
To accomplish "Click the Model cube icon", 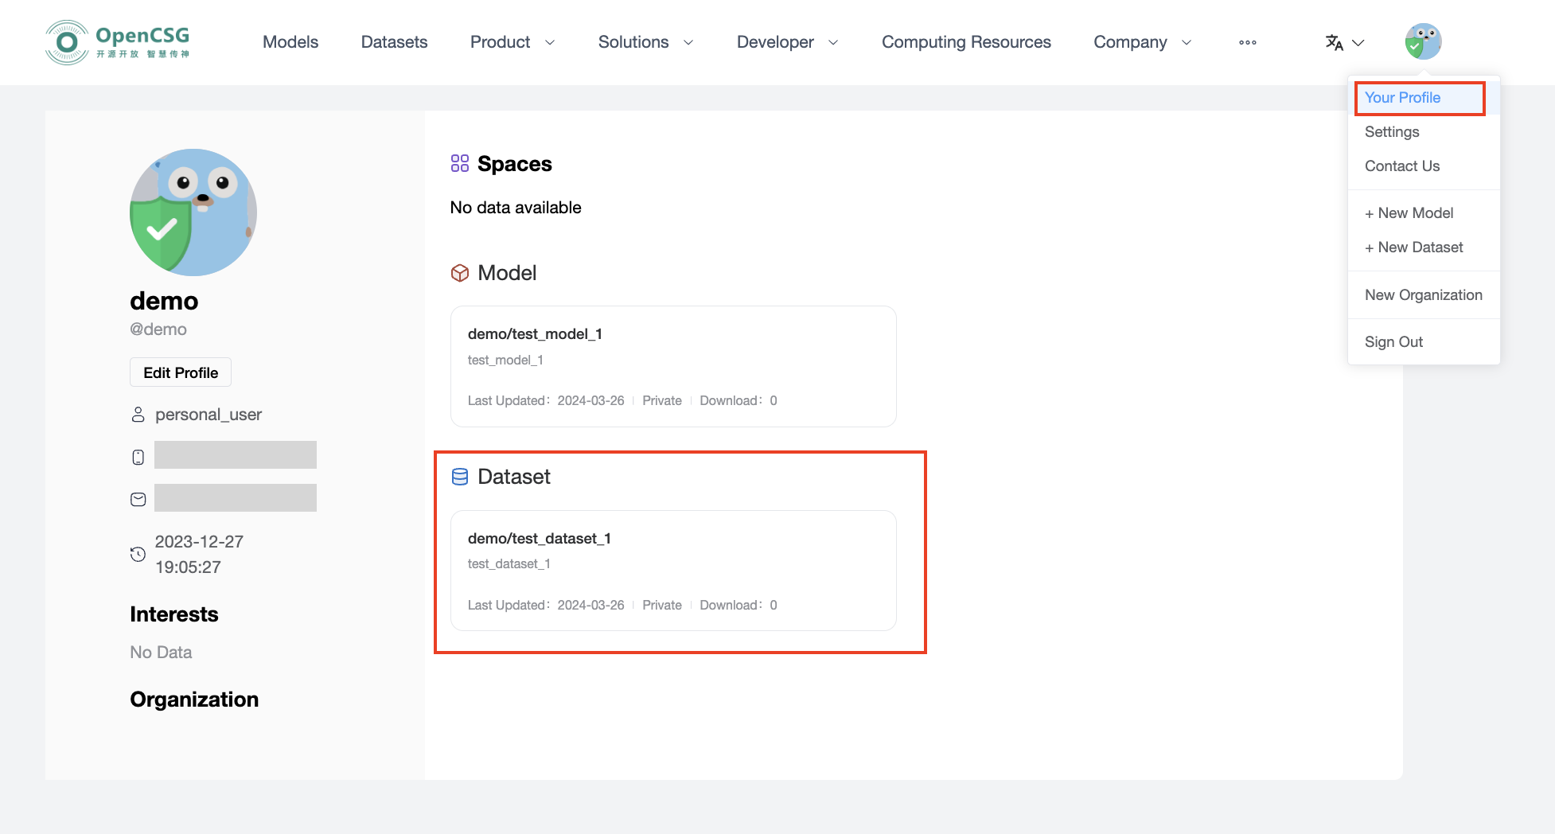I will pyautogui.click(x=460, y=273).
